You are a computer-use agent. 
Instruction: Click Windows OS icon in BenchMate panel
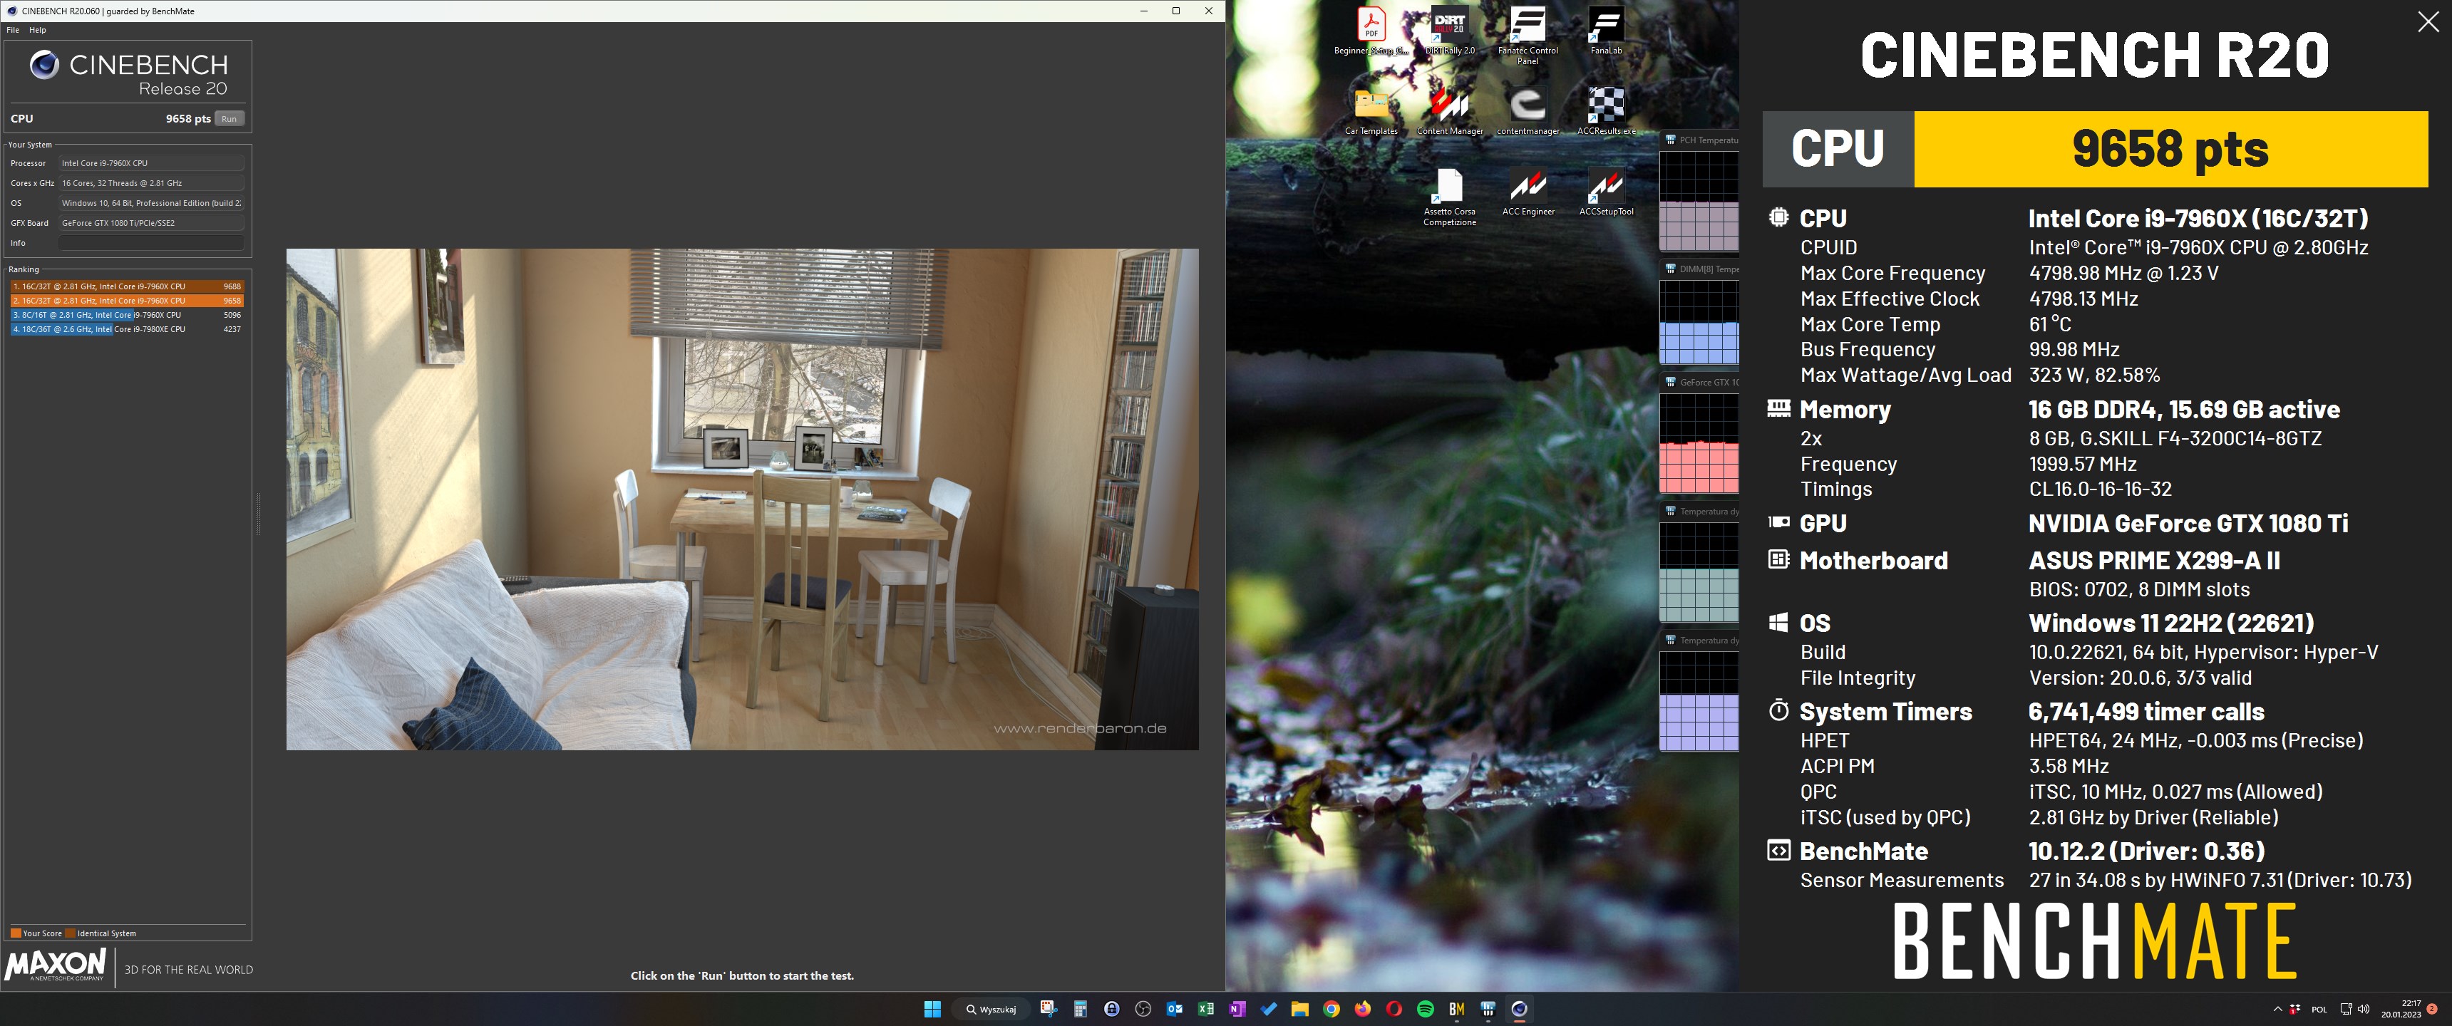(1778, 623)
